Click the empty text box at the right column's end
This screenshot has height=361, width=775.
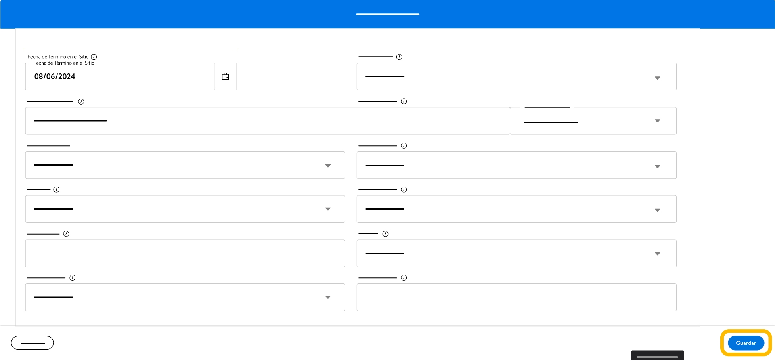click(516, 298)
